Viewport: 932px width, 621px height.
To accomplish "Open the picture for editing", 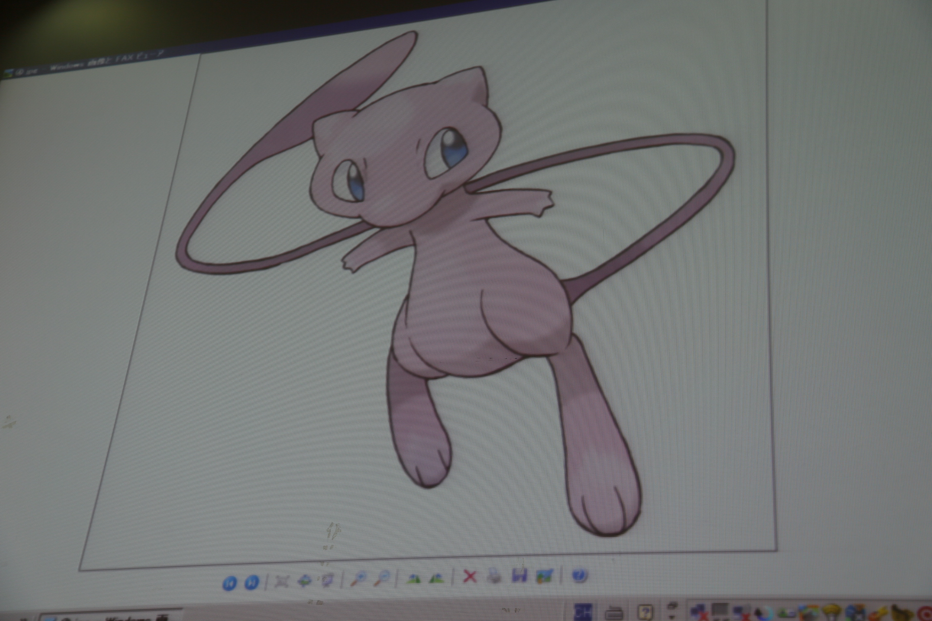I will tap(545, 576).
